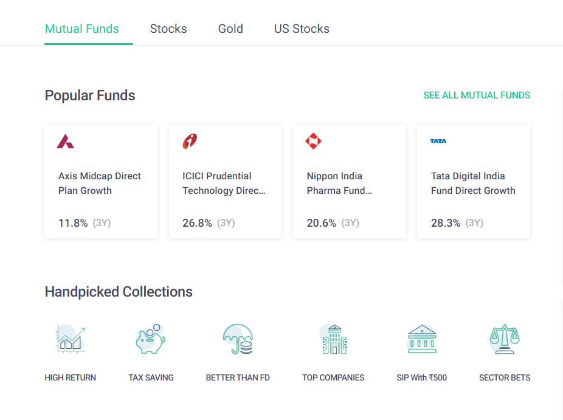Click See All Mutual Funds link

tap(477, 95)
